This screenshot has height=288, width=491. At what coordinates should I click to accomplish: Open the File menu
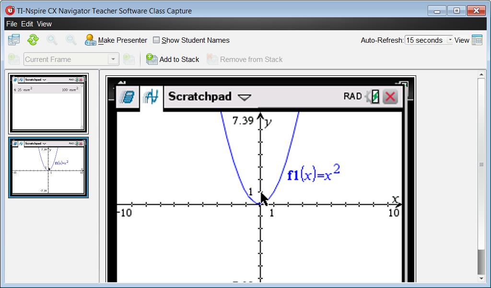12,24
